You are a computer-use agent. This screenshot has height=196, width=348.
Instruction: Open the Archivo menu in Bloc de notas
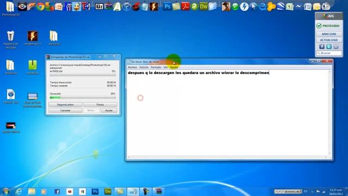(132, 67)
